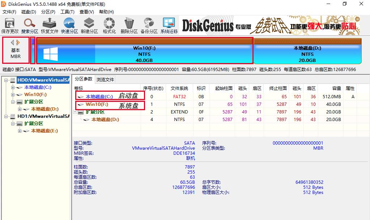Collapse the HD1 disk tree node
The height and width of the screenshot is (220, 370).
[6, 116]
